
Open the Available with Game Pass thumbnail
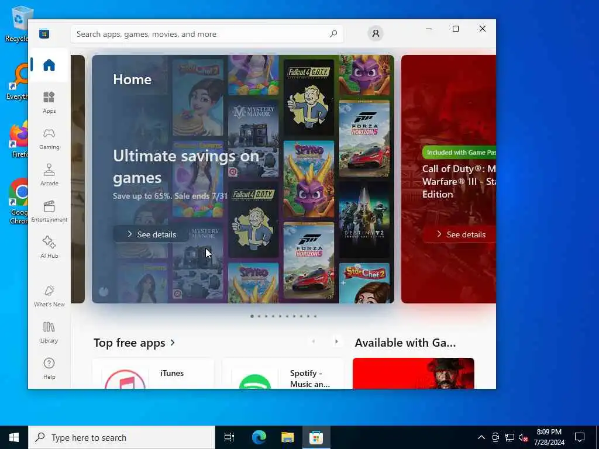point(414,374)
